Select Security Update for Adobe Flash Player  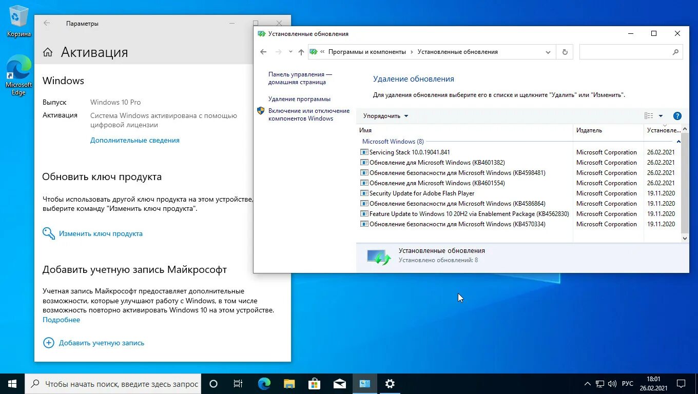[x=518, y=193]
